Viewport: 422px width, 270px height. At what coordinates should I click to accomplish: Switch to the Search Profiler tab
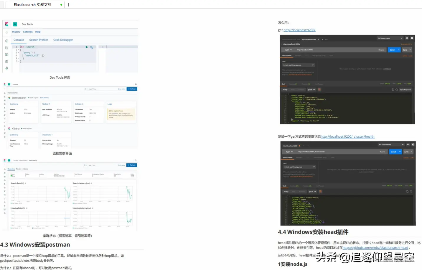[39, 40]
